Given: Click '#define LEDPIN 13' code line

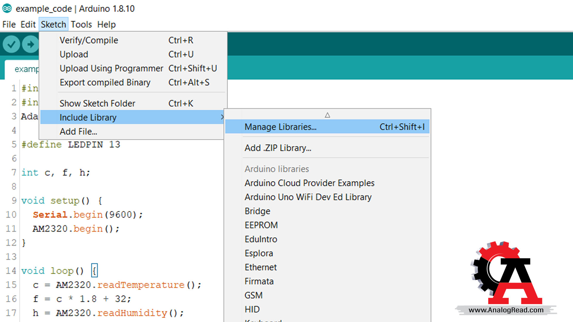Looking at the screenshot, I should 71,145.
